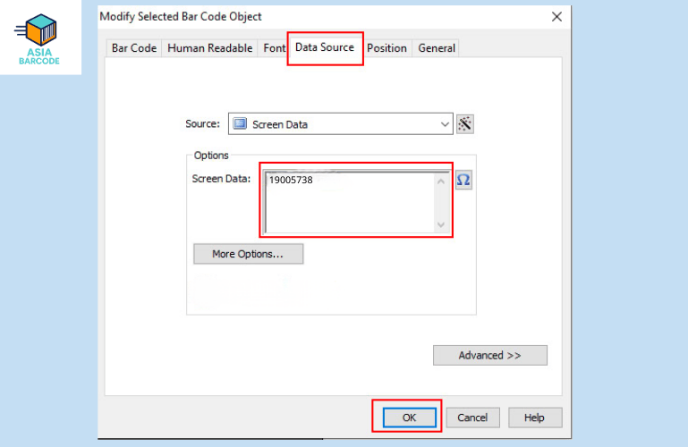Open the General tab

(437, 48)
